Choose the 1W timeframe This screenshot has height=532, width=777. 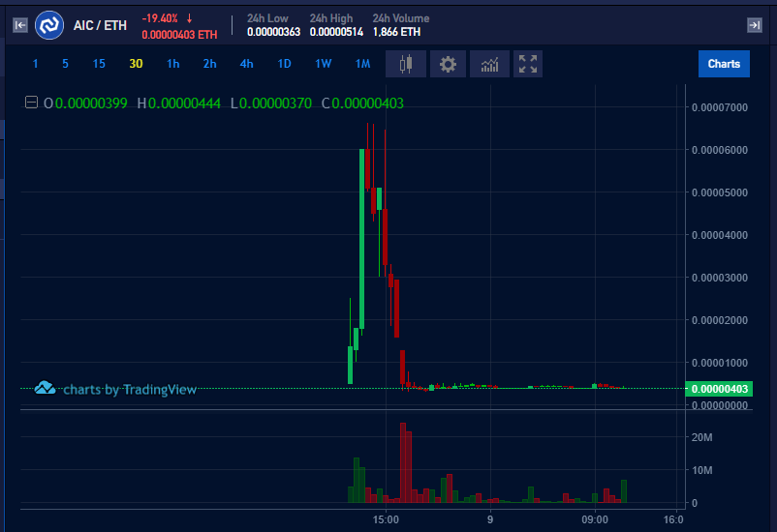click(324, 65)
